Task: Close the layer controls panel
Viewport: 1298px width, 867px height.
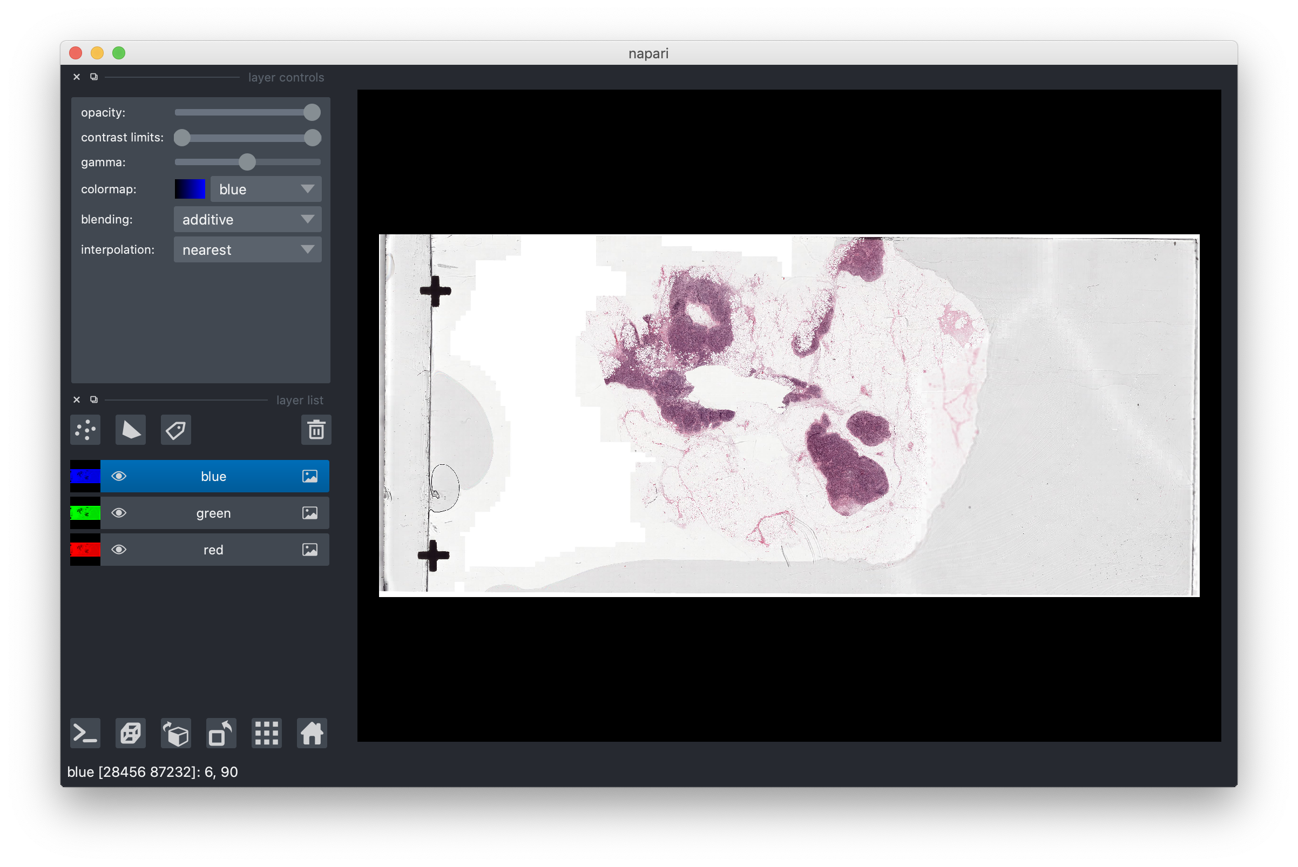Action: tap(77, 77)
